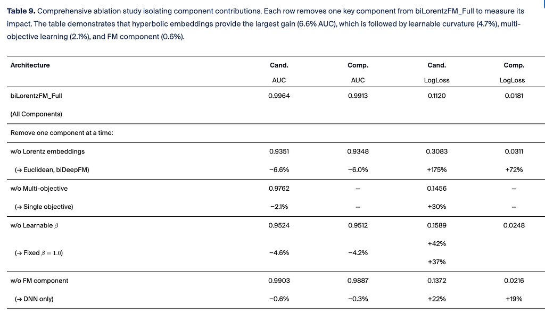Select the Table 9 caption label
Image resolution: width=545 pixels, height=322 pixels.
[x=21, y=11]
